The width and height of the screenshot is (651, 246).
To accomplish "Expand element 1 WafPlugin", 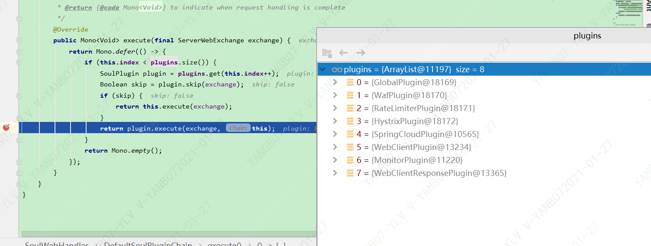I will 335,95.
